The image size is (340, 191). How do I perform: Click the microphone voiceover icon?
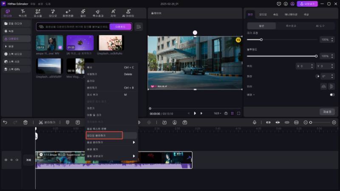pyautogui.click(x=255, y=122)
